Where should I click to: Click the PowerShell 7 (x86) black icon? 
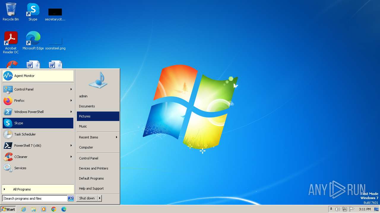click(x=8, y=146)
